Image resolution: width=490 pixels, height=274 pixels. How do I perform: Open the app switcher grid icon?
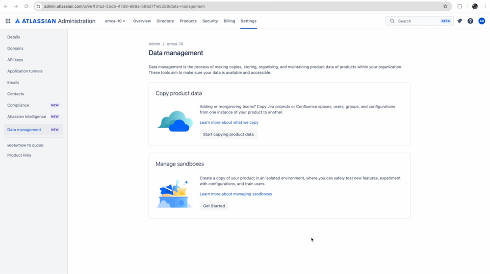(x=8, y=21)
